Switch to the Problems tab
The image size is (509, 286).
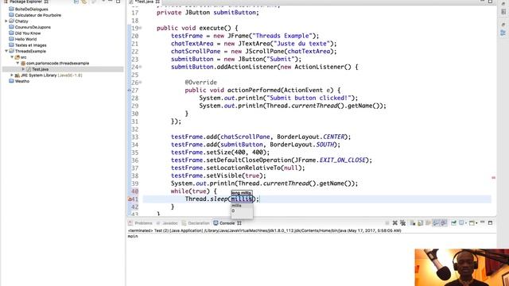(140, 223)
